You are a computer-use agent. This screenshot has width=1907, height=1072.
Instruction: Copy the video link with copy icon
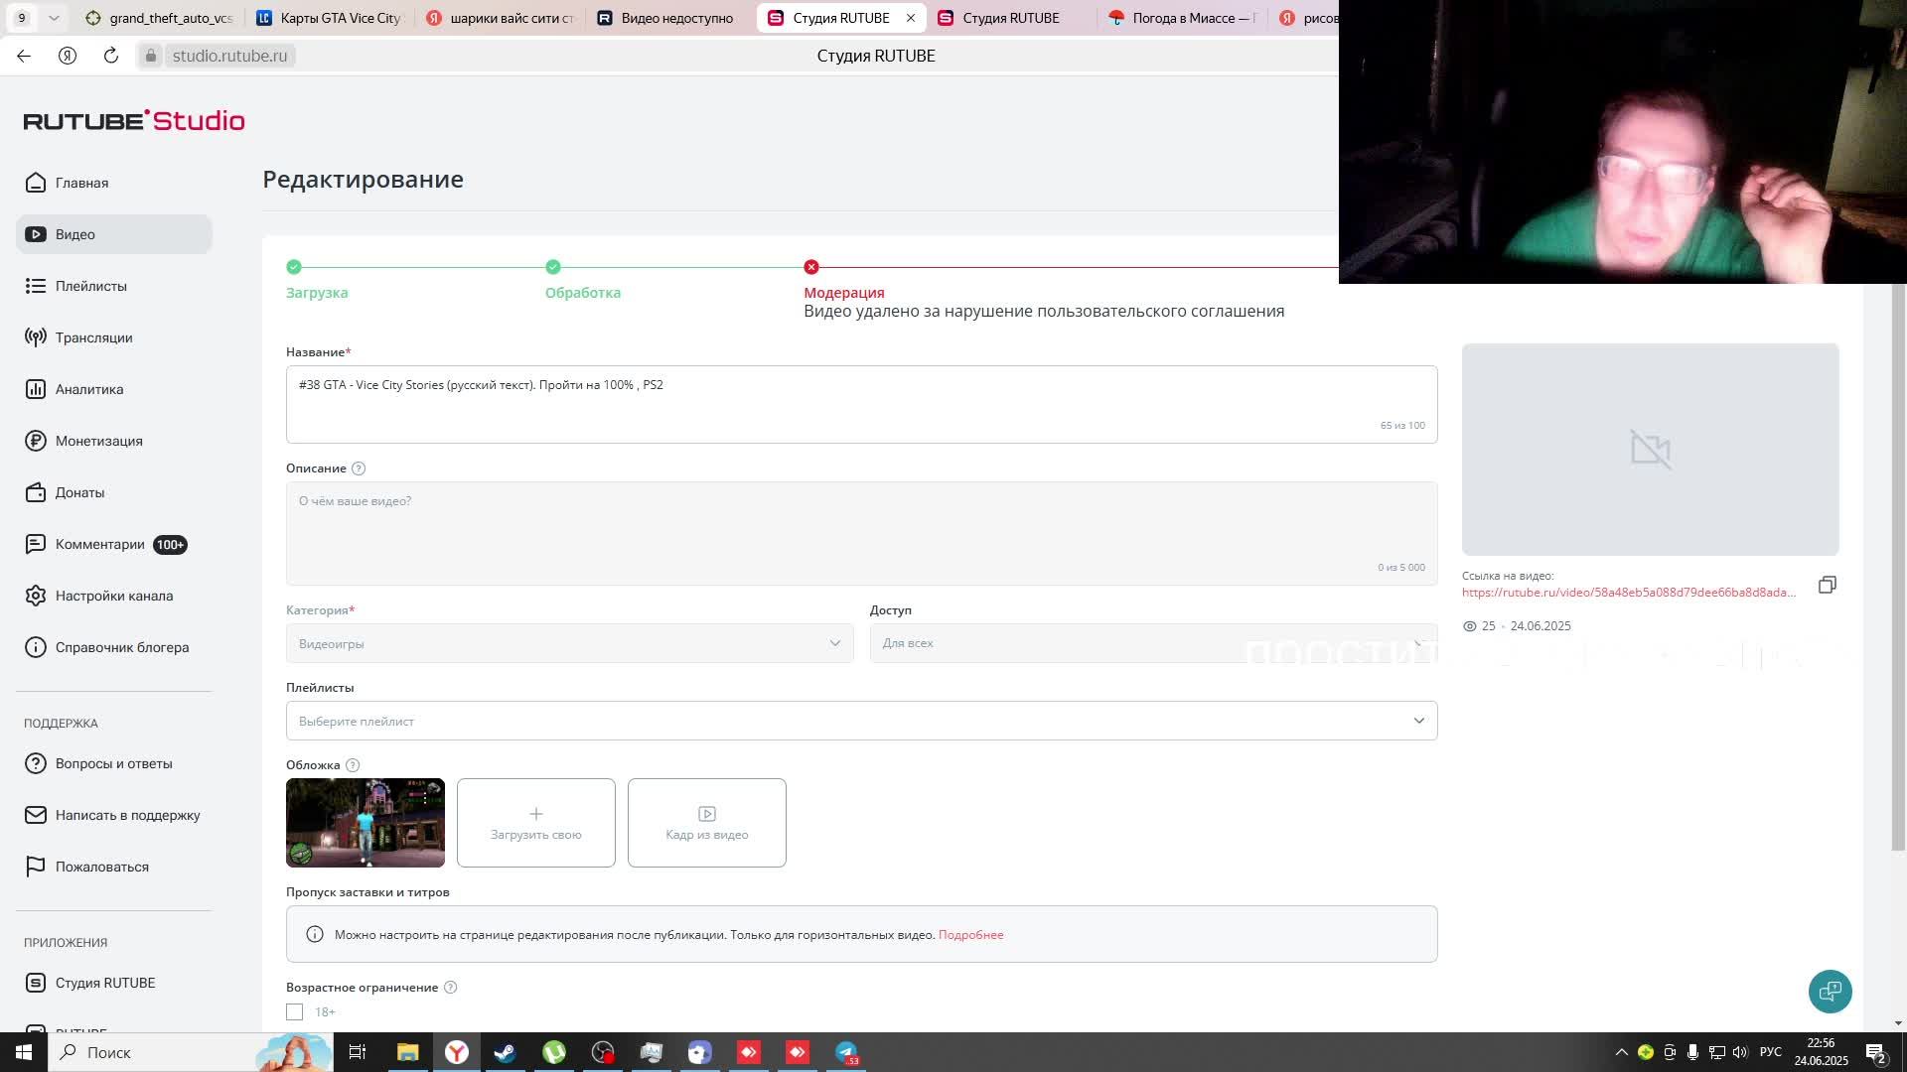click(x=1827, y=585)
